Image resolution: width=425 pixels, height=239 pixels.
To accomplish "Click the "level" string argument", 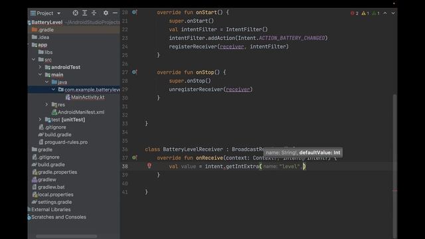I will 290,167.
